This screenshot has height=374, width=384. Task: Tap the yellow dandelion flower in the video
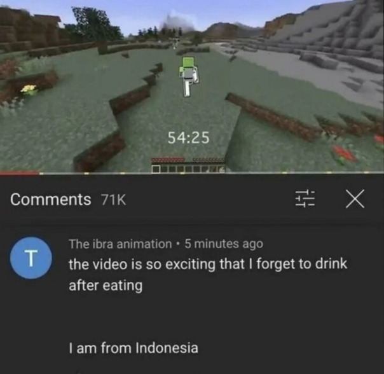[29, 89]
